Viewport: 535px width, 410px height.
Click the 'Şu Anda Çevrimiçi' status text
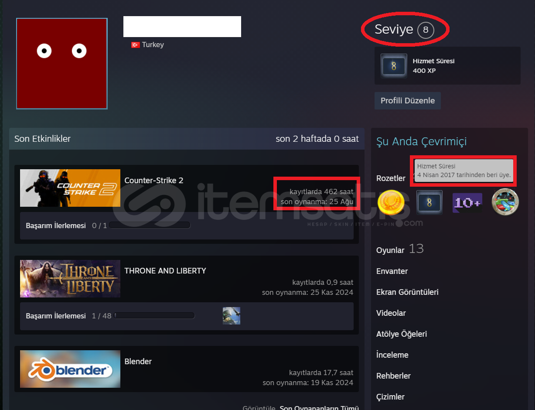(x=422, y=141)
